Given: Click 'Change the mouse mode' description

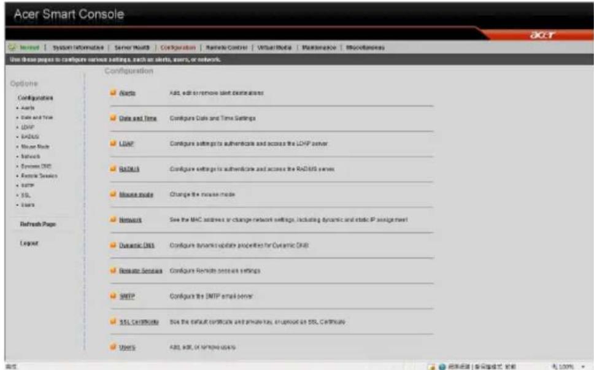Looking at the screenshot, I should click(202, 195).
